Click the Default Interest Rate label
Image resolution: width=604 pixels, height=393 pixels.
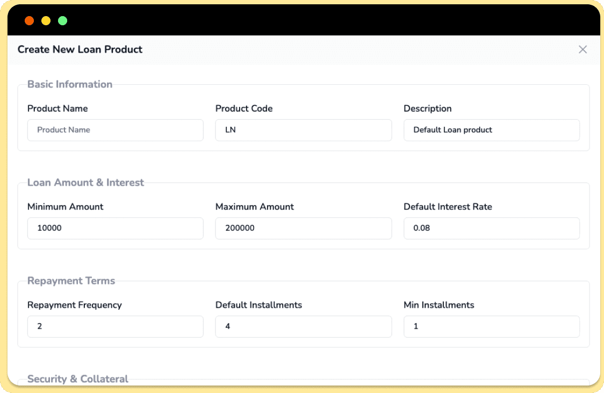[448, 207]
